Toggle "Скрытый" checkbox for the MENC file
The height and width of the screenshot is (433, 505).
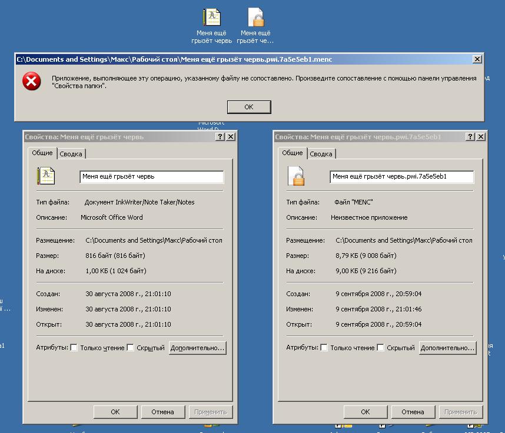[x=381, y=348]
